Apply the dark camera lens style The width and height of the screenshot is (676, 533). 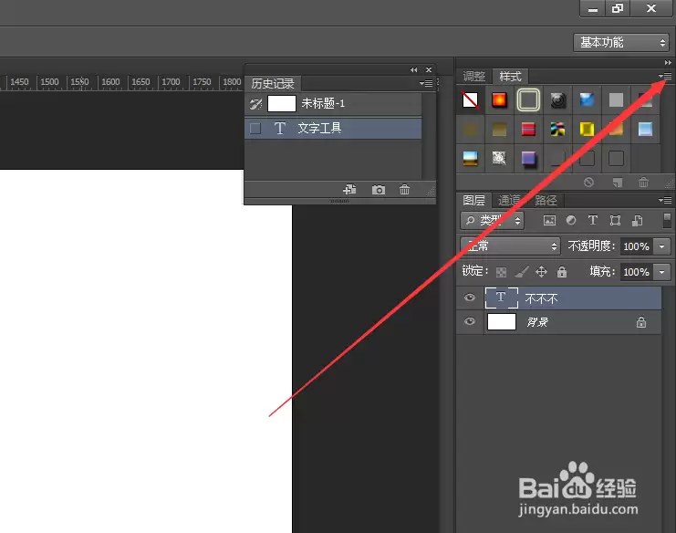[x=558, y=100]
